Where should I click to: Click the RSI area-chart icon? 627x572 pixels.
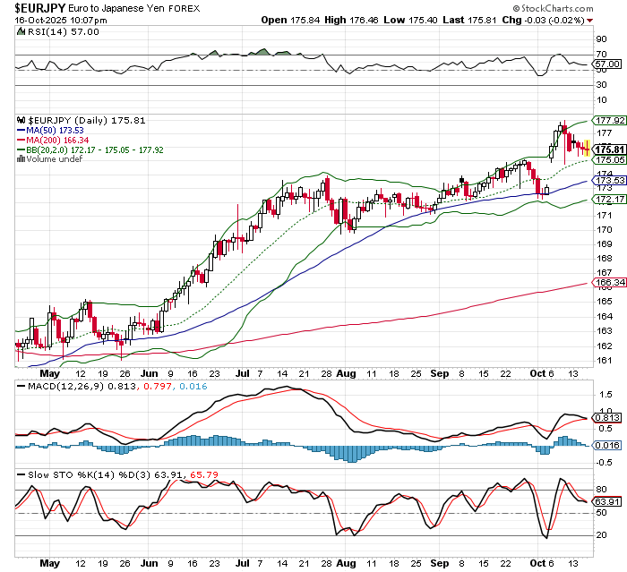22,31
